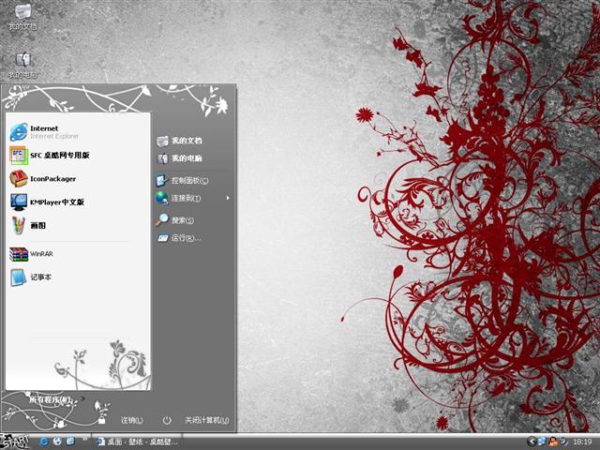The width and height of the screenshot is (600, 450).
Task: Expand the quick launch overflow chevron
Action: tap(85, 440)
